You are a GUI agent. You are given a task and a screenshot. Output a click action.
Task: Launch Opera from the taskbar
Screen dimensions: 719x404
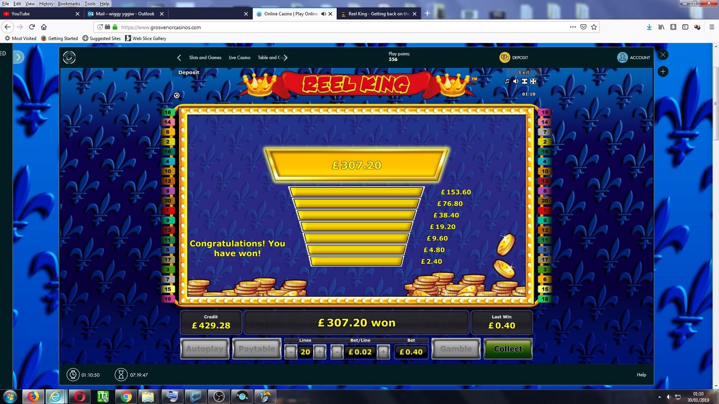coord(79,397)
